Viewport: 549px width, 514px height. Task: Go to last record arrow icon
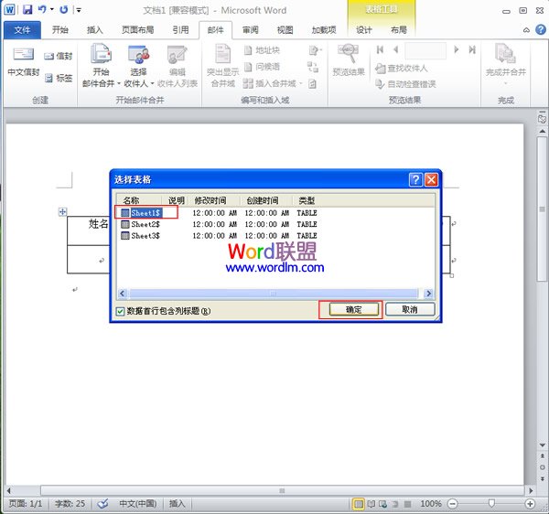click(472, 49)
